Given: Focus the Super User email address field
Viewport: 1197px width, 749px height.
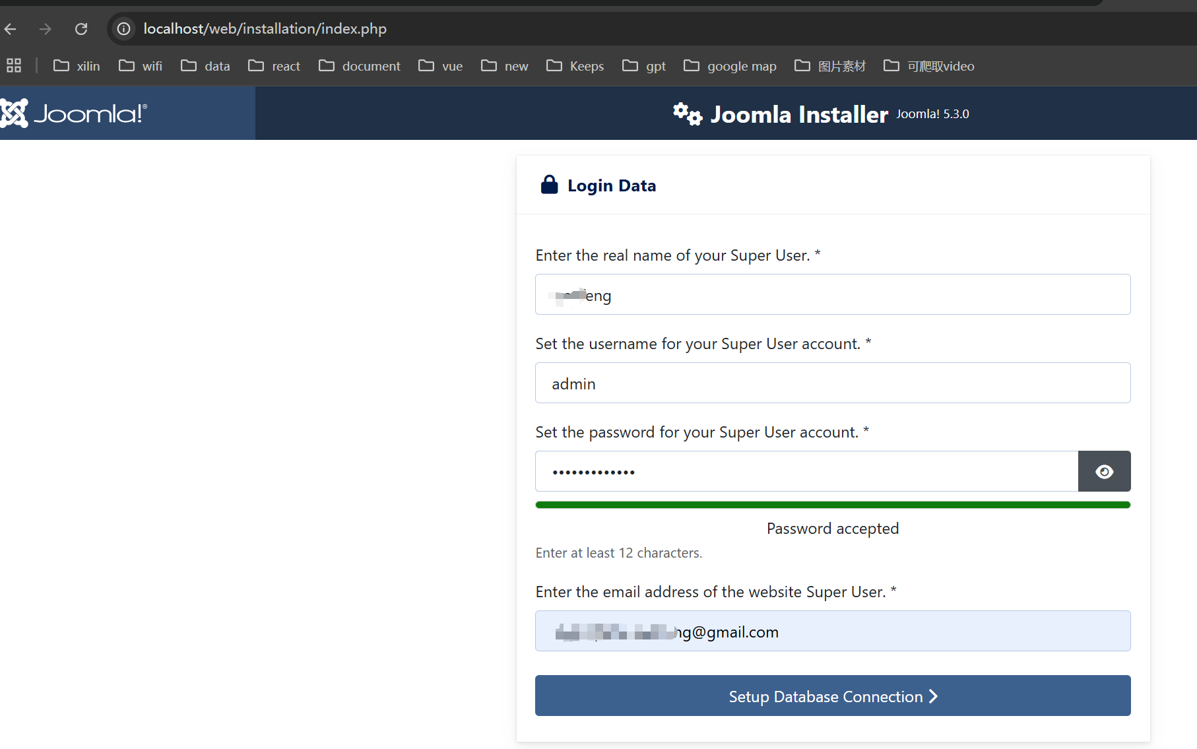Looking at the screenshot, I should pos(833,631).
